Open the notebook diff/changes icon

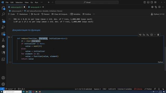coord(156,7)
